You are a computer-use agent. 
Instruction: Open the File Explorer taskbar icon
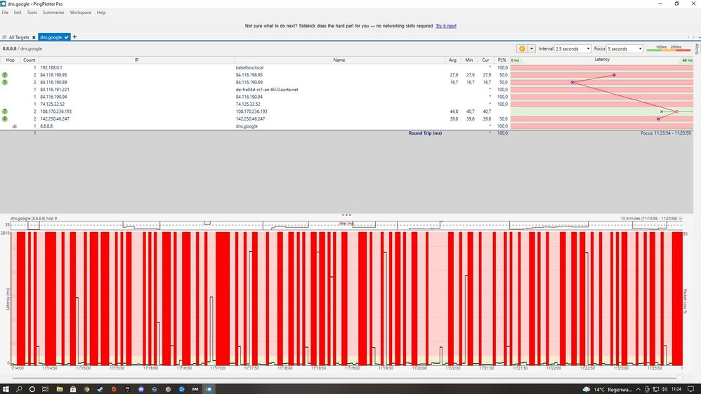pyautogui.click(x=59, y=388)
